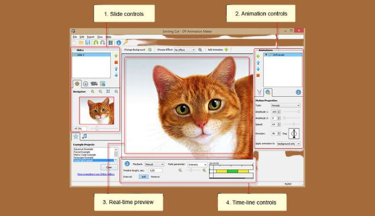Move slide up with blue arrow
The image size is (375, 216).
pyautogui.click(x=116, y=69)
